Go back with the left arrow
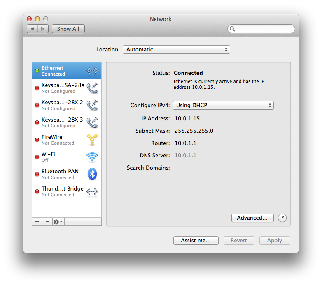 (32, 29)
